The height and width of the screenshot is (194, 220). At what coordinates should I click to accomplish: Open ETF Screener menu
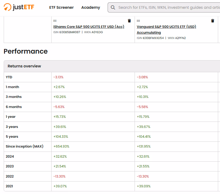click(61, 7)
